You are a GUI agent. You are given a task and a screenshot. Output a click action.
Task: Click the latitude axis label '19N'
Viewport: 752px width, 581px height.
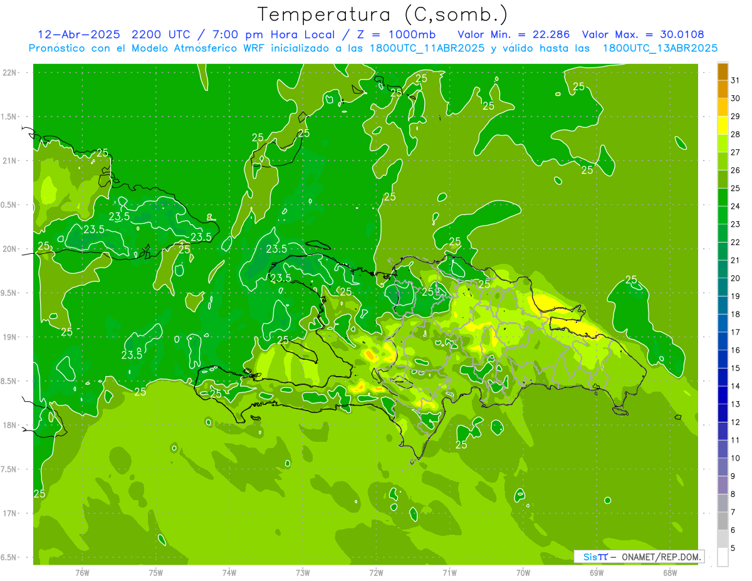click(x=10, y=337)
